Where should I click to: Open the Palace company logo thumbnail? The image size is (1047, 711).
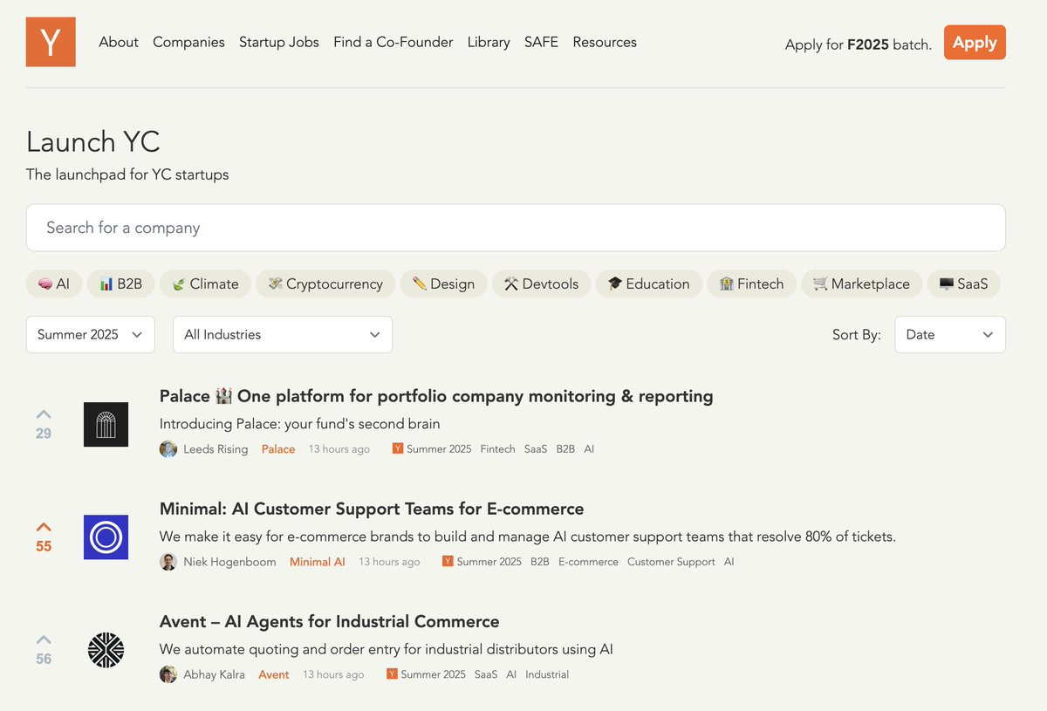[x=106, y=425]
